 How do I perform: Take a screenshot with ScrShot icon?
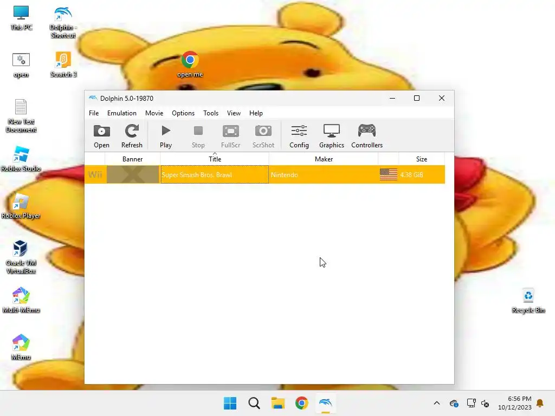pos(263,136)
